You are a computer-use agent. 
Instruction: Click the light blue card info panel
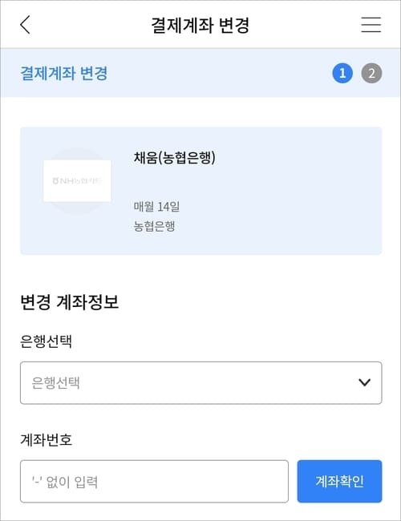point(200,191)
